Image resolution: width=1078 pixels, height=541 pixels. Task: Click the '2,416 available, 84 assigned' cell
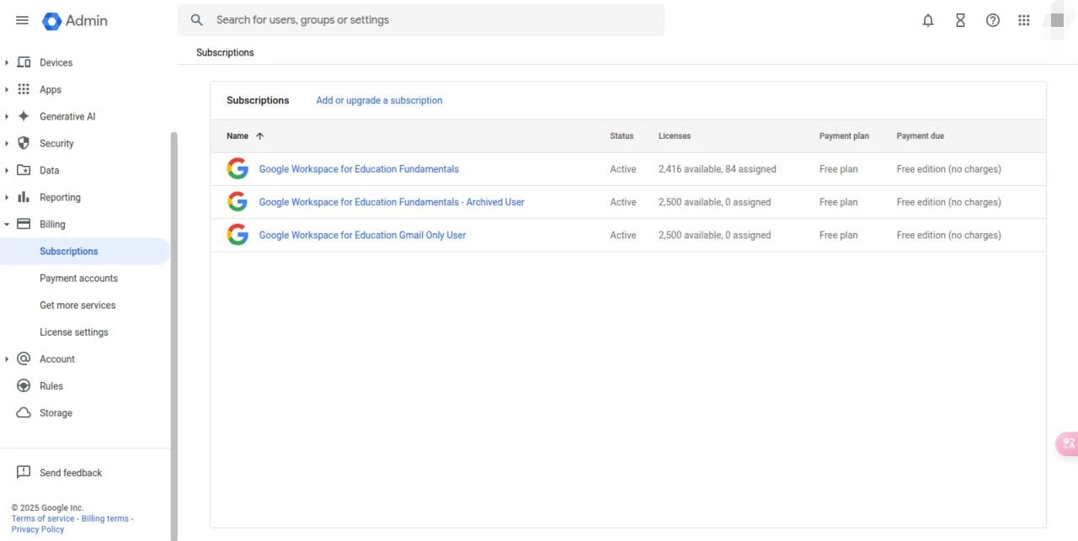(x=718, y=169)
